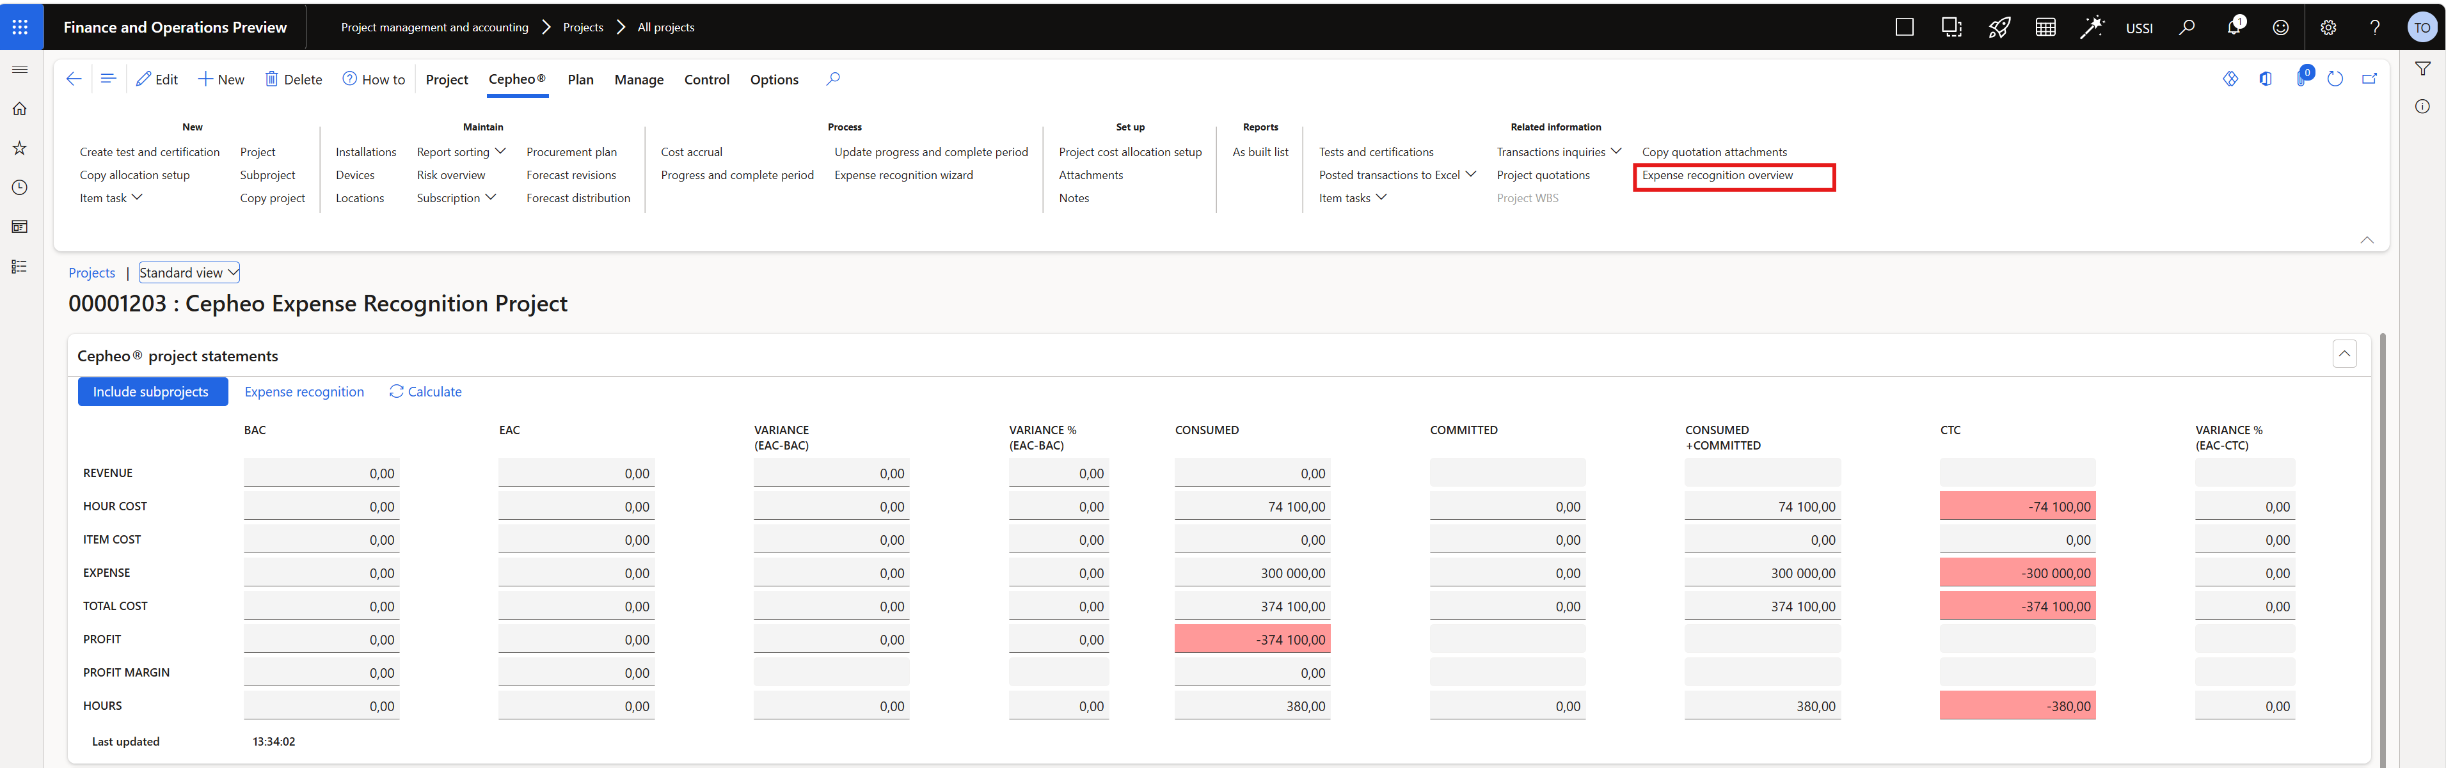Open Expense recognition wizard
The width and height of the screenshot is (2446, 768).
click(x=903, y=175)
